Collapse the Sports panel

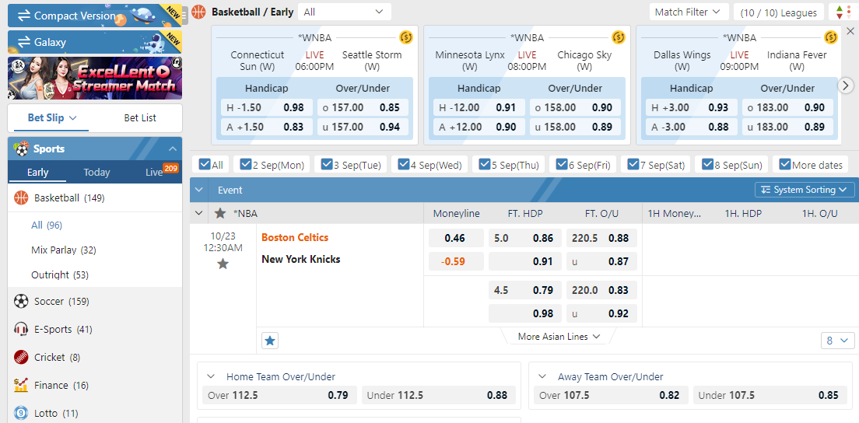[173, 149]
